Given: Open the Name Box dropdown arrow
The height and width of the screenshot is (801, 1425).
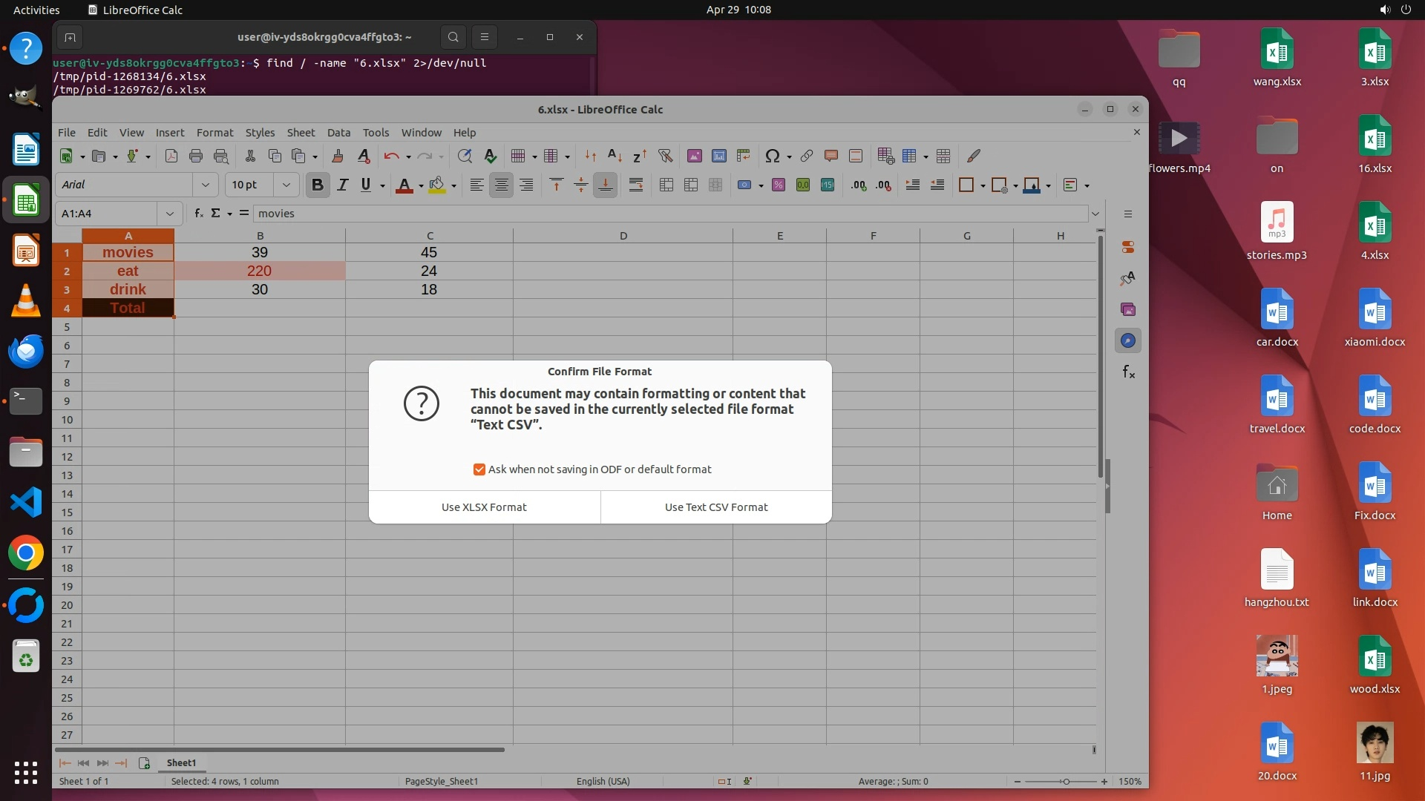Looking at the screenshot, I should (x=170, y=214).
